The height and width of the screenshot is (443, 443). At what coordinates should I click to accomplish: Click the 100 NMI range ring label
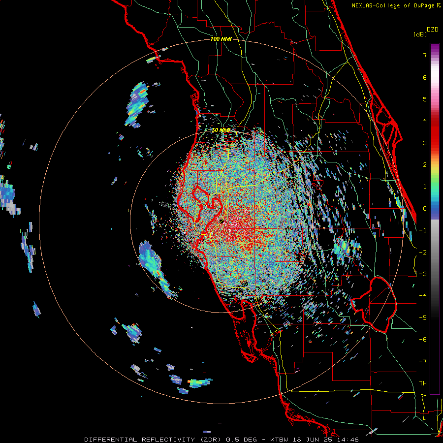click(x=221, y=39)
